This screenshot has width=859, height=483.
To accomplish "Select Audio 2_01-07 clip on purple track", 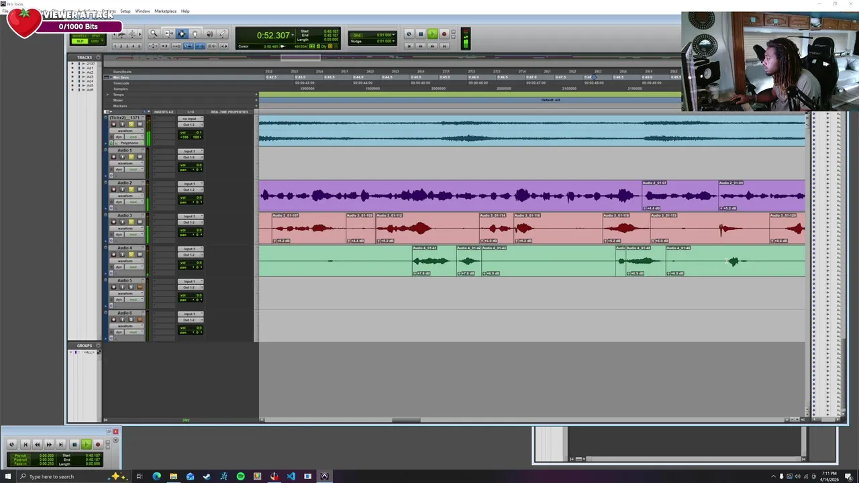I will (x=680, y=196).
